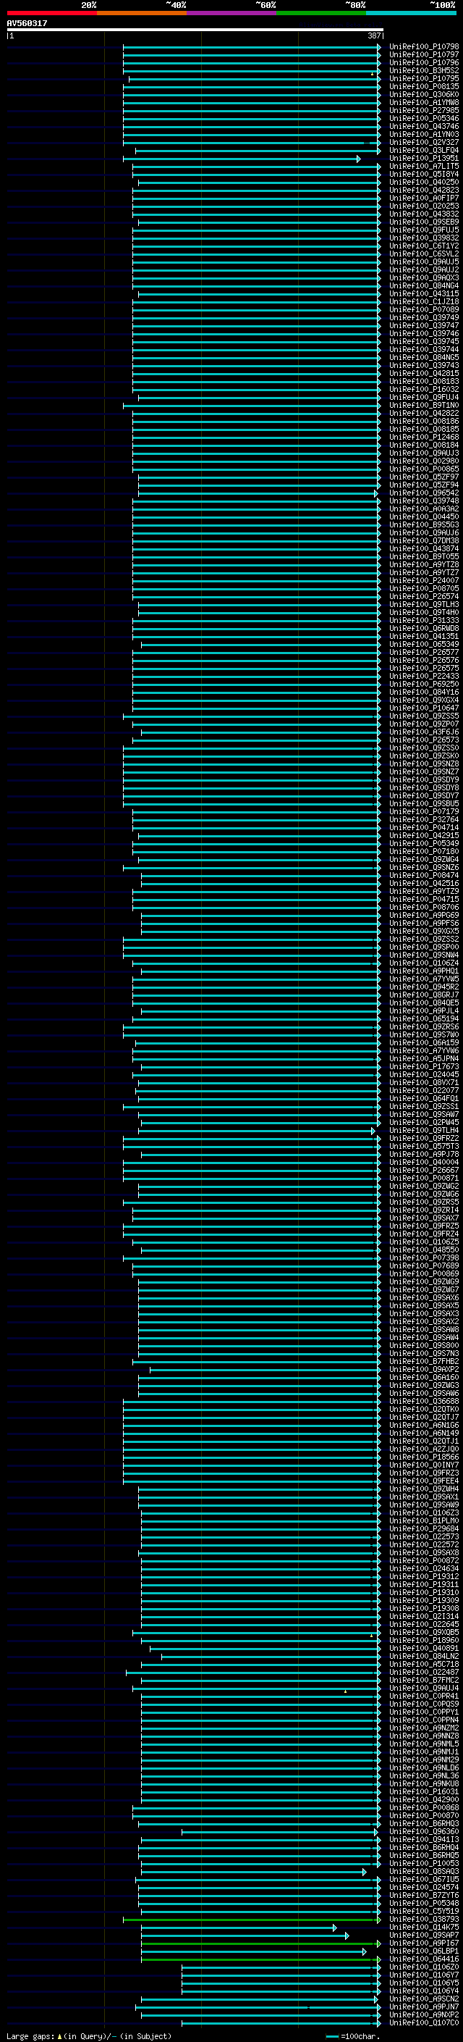Screen dimensions: 463x2042
Task: Open hit UniRef100_Q107C0
Action: [424, 2022]
